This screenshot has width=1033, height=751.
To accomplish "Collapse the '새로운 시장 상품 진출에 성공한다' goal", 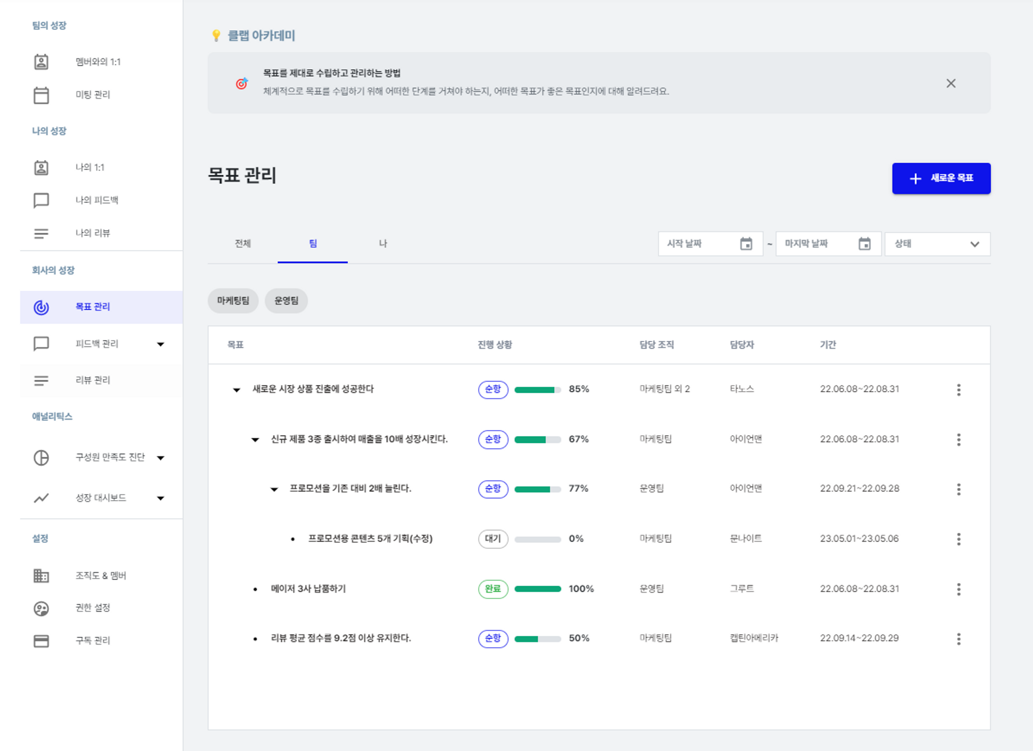I will coord(237,390).
